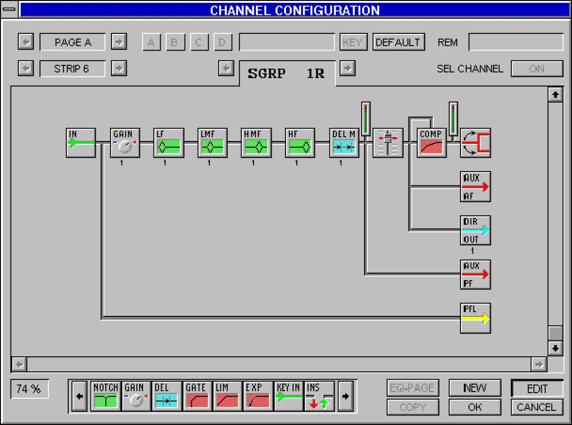The height and width of the screenshot is (425, 572).
Task: Click the level meter before the fader
Action: point(366,119)
